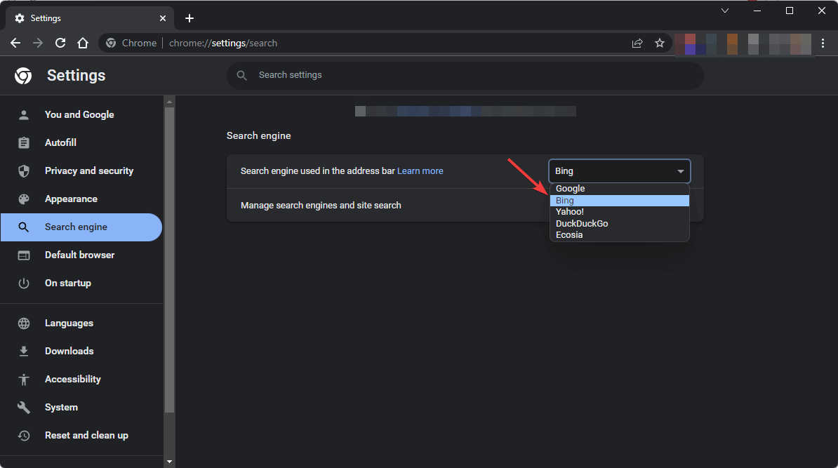The width and height of the screenshot is (838, 468).
Task: Close the Chrome window
Action: [x=822, y=11]
